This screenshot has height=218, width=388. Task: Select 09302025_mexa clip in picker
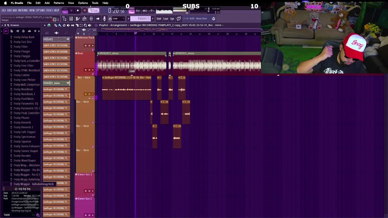tap(56, 83)
